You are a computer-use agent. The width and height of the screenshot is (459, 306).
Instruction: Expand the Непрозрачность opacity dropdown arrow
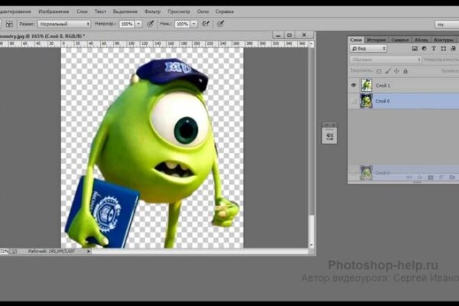click(140, 24)
